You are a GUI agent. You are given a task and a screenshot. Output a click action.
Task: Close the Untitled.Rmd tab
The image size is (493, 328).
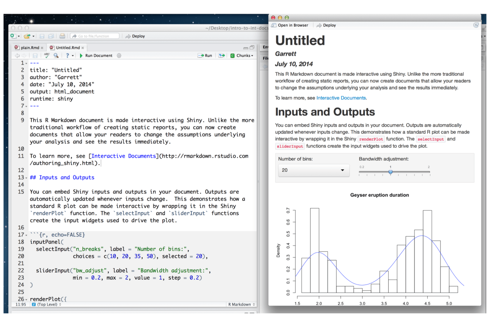[x=83, y=48]
